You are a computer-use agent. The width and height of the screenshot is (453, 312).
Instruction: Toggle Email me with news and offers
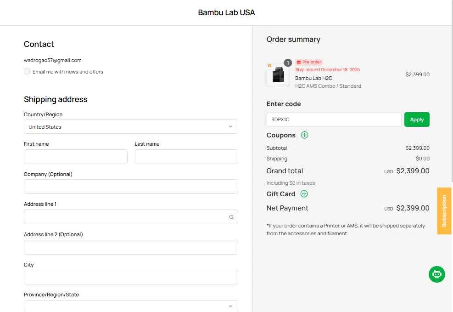tap(27, 71)
